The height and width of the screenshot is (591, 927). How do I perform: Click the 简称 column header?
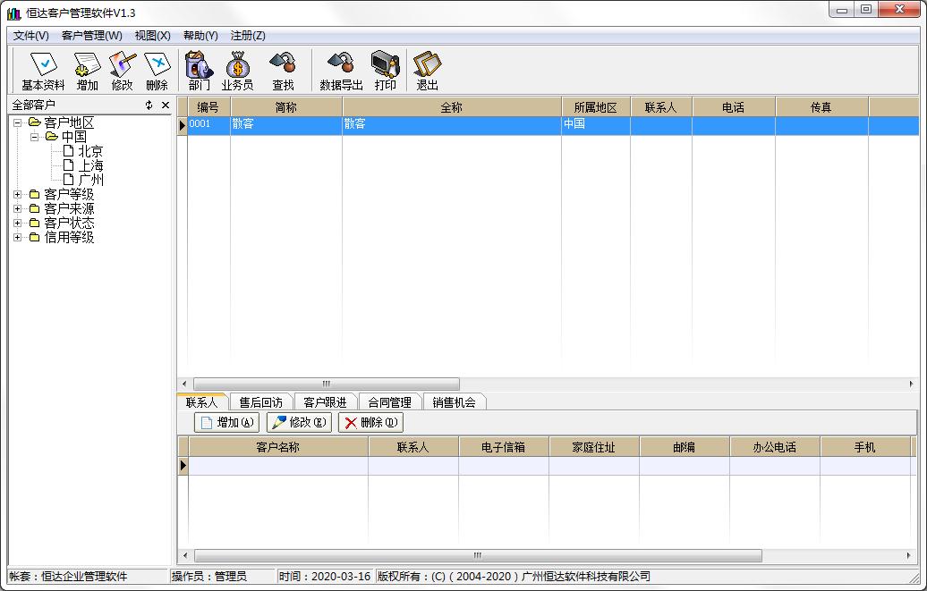click(286, 107)
